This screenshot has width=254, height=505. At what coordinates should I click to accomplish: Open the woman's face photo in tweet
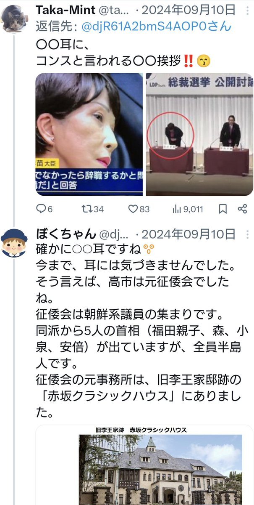click(x=89, y=135)
